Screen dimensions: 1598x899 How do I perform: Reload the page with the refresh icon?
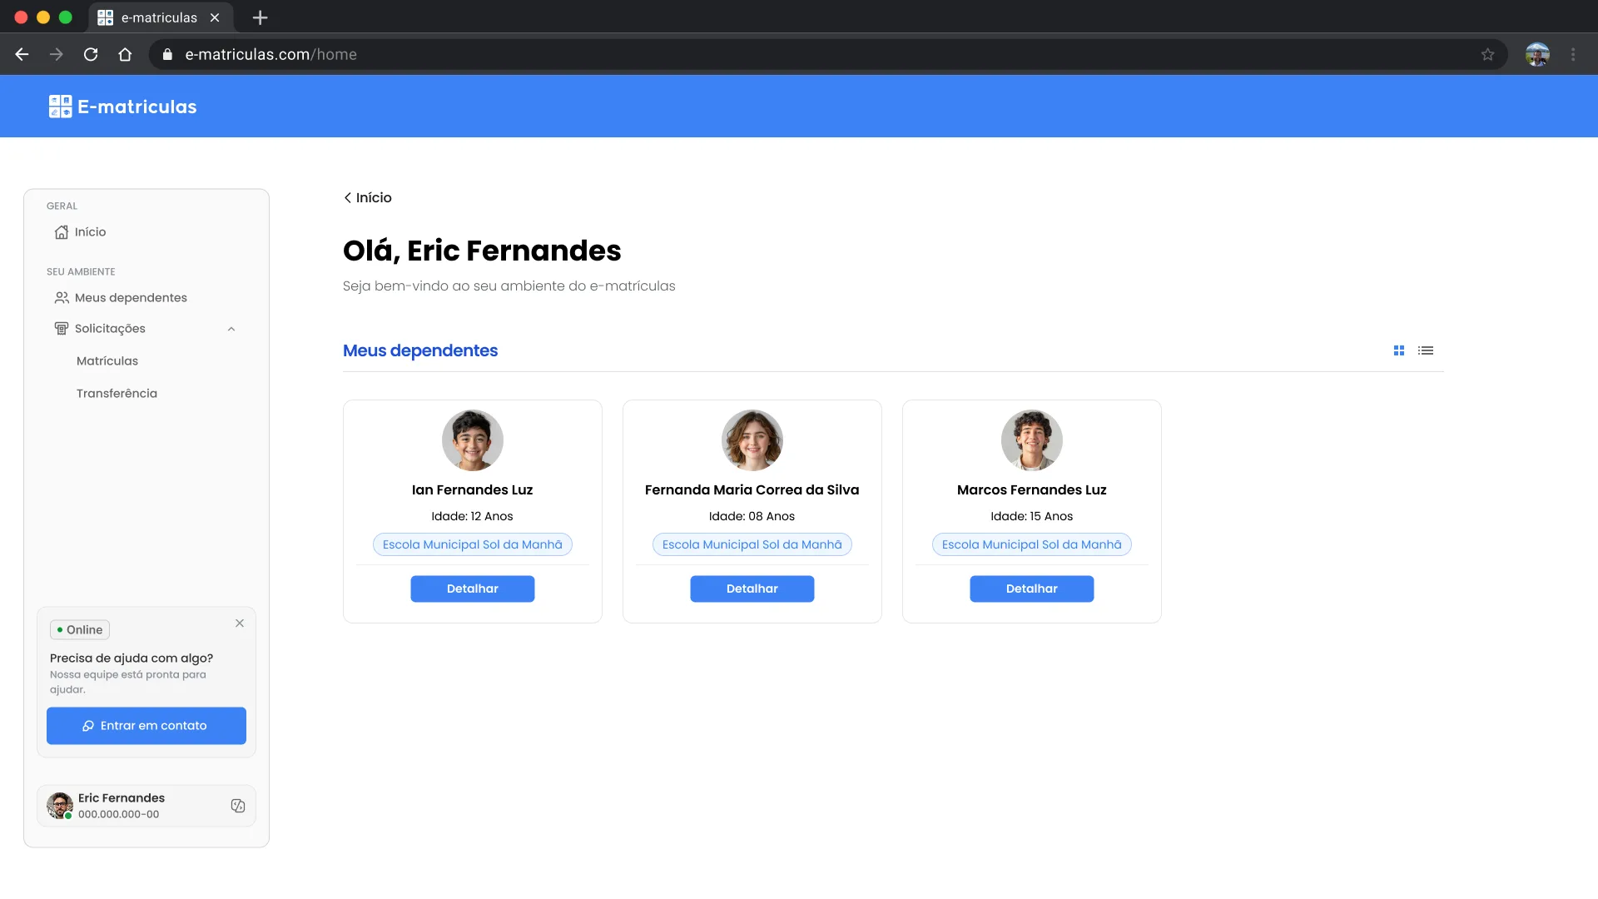pos(91,54)
